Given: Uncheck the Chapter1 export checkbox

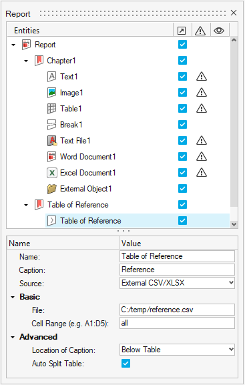Looking at the screenshot, I should point(182,61).
